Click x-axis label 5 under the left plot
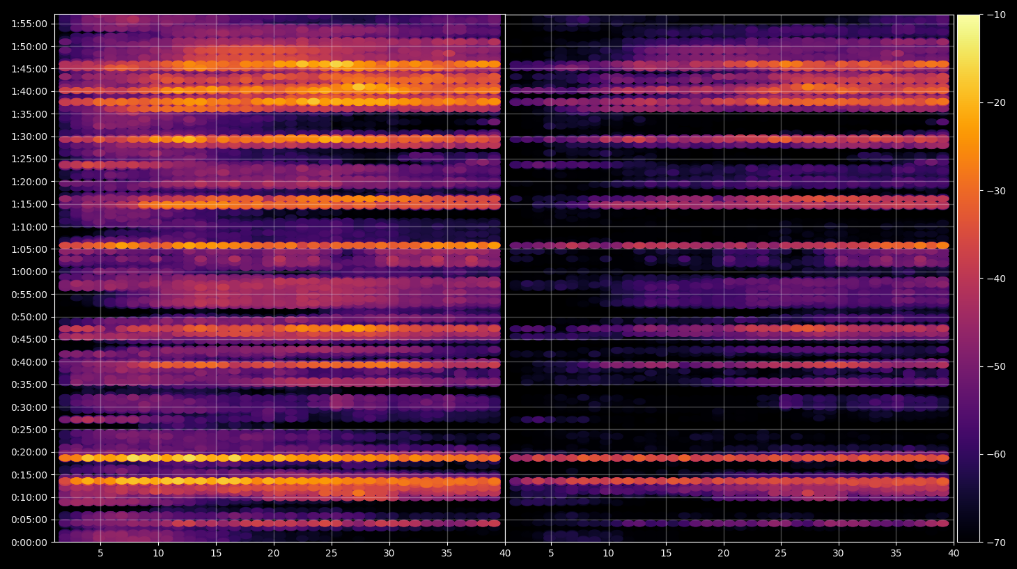The image size is (1017, 569). pos(100,554)
